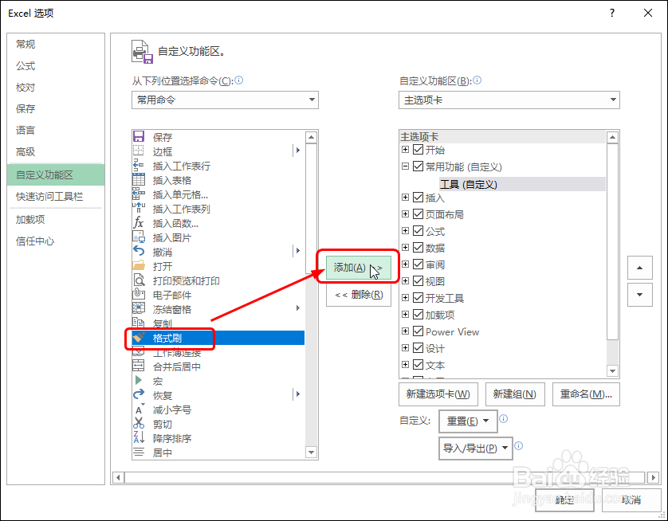Click the Insert Table icon
The image size is (668, 521).
(x=139, y=179)
